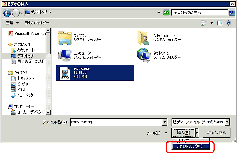This screenshot has height=154, width=237.
Task: Select the ネットワーク globe icon
Action: coord(144,55)
